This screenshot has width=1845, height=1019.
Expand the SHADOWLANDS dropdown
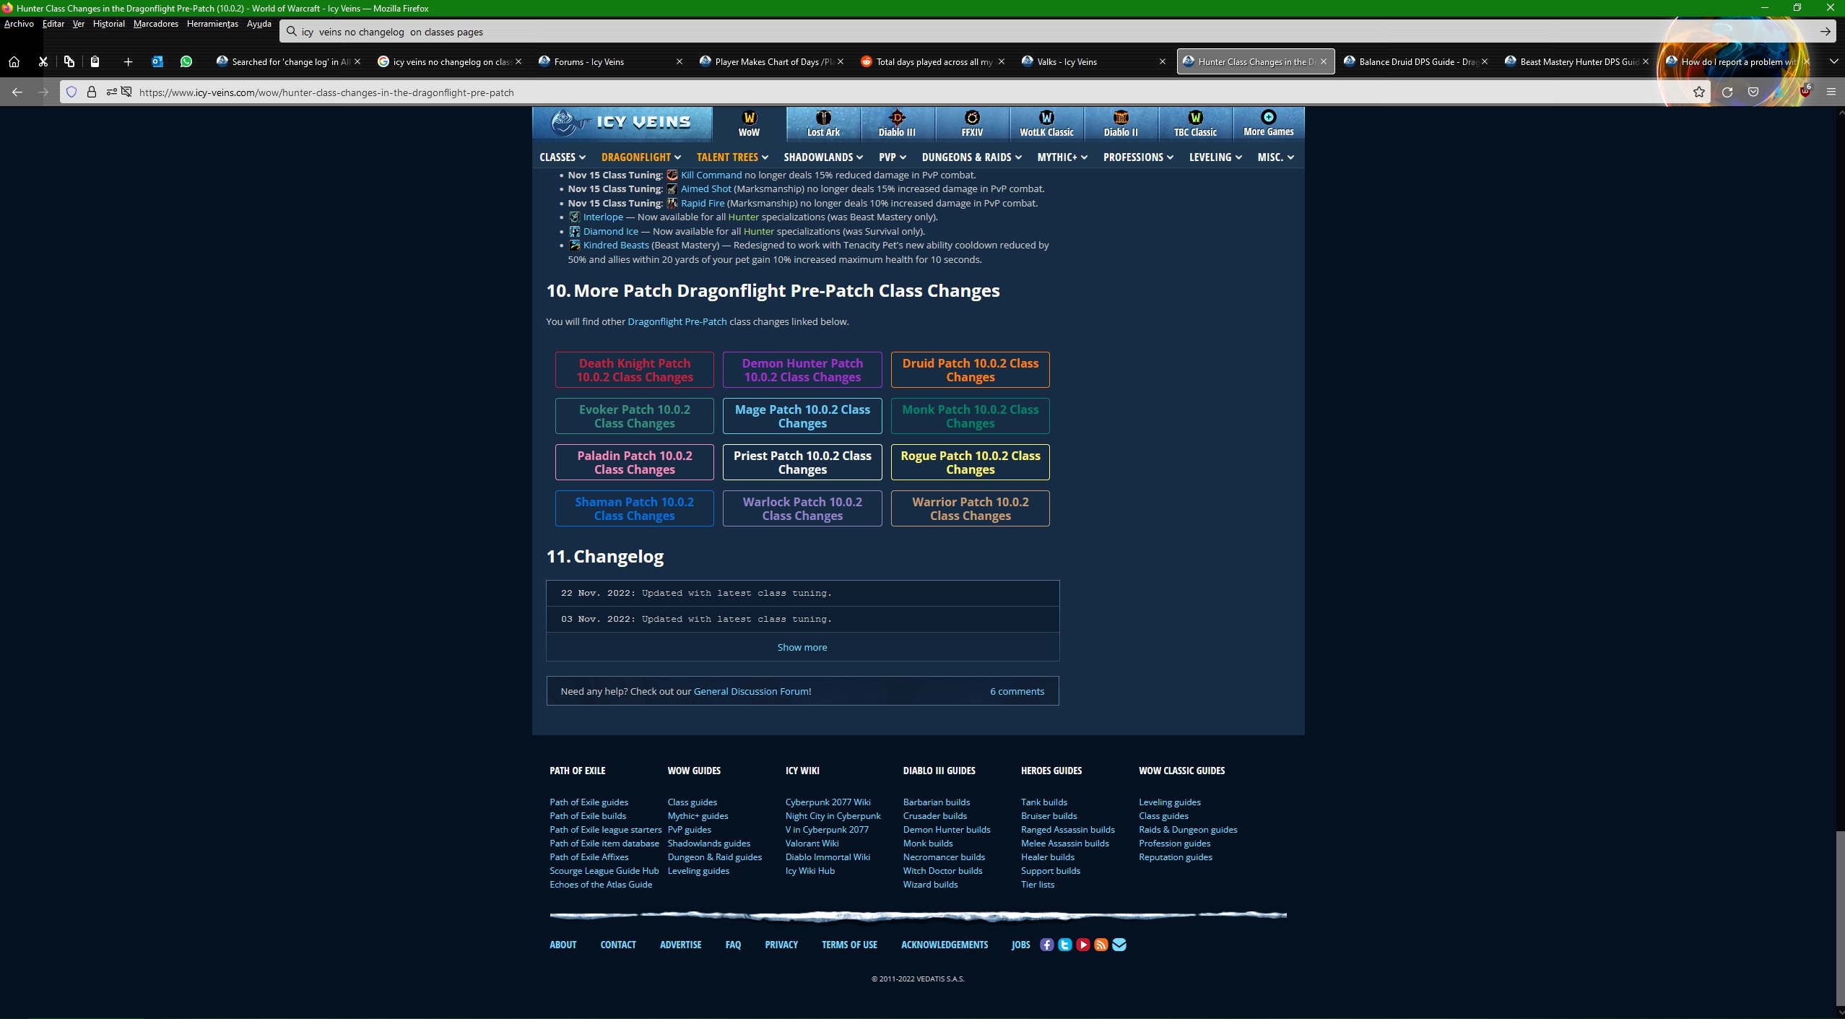click(x=823, y=157)
